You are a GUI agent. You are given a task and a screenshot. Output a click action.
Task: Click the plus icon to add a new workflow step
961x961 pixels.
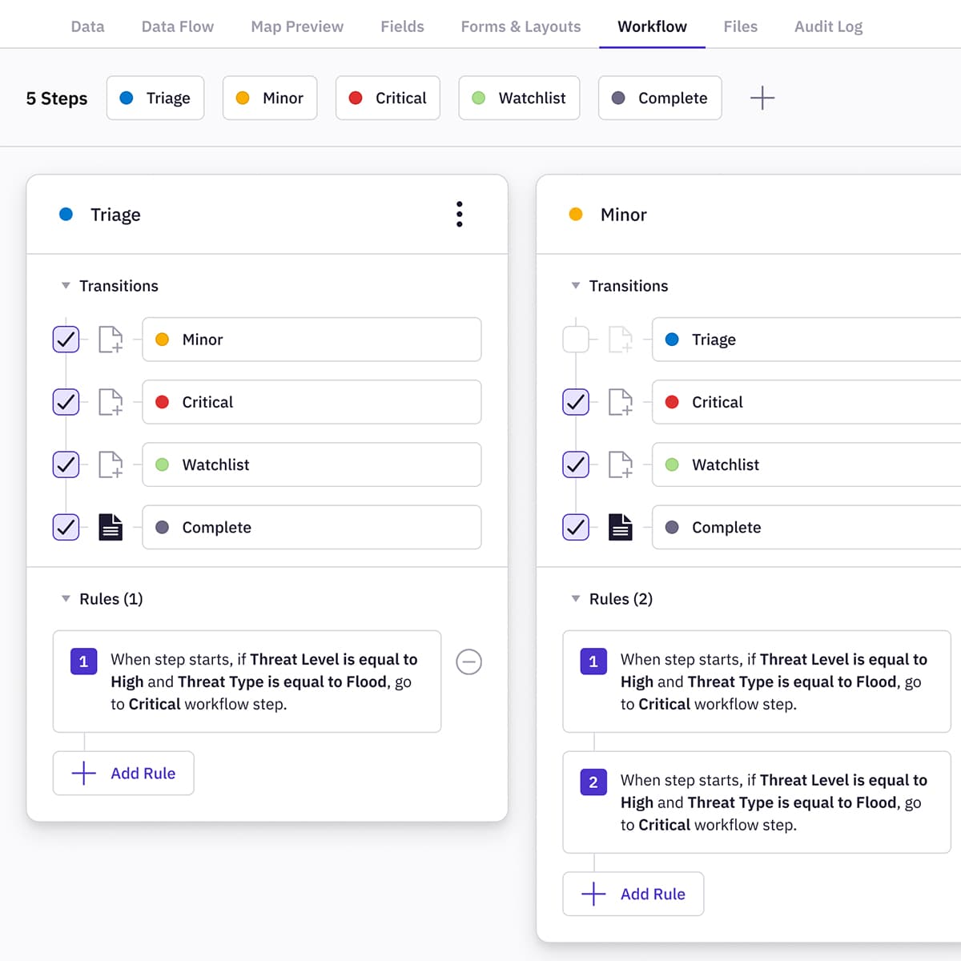click(x=762, y=98)
